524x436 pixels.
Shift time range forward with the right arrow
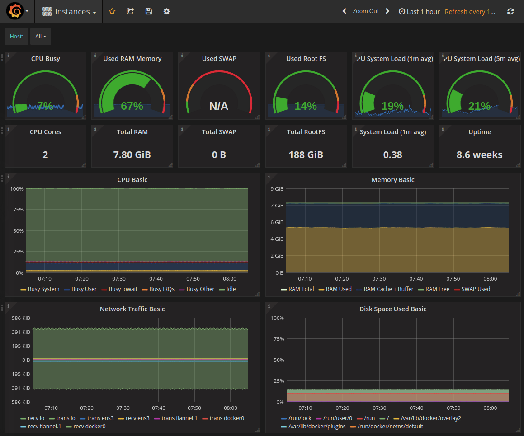click(x=387, y=11)
